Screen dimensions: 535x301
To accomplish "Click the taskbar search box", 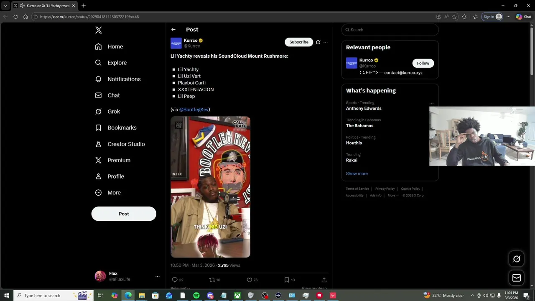I will [x=53, y=296].
